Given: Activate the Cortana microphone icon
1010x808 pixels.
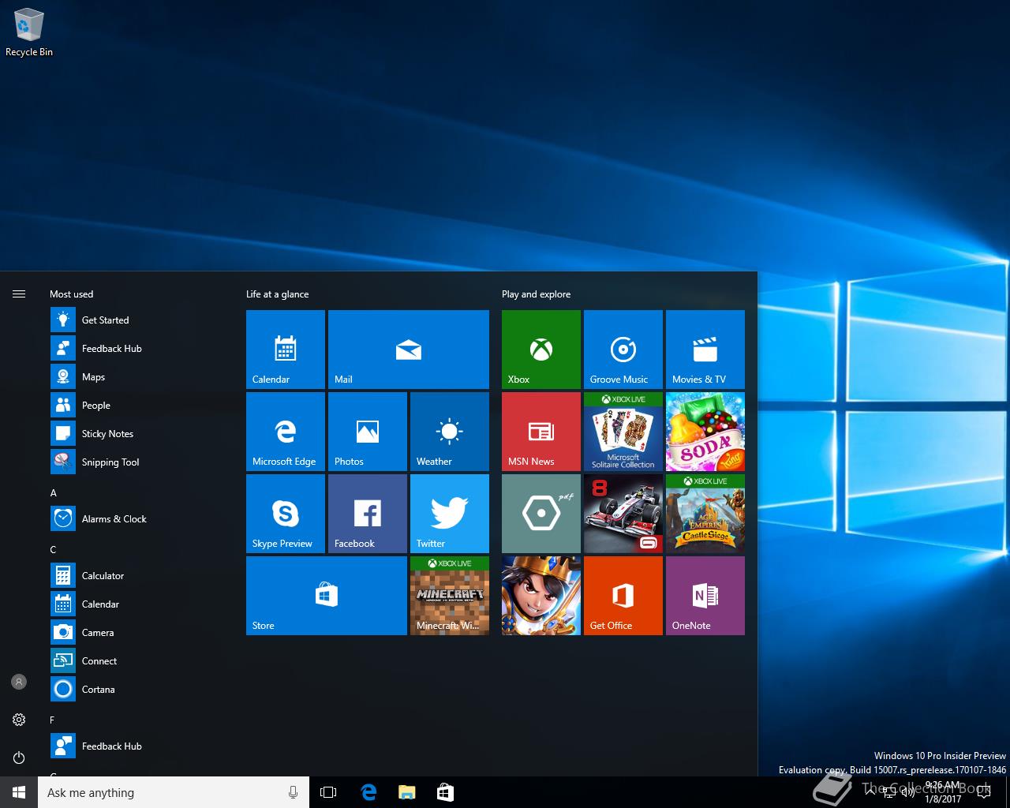Looking at the screenshot, I should tap(294, 792).
